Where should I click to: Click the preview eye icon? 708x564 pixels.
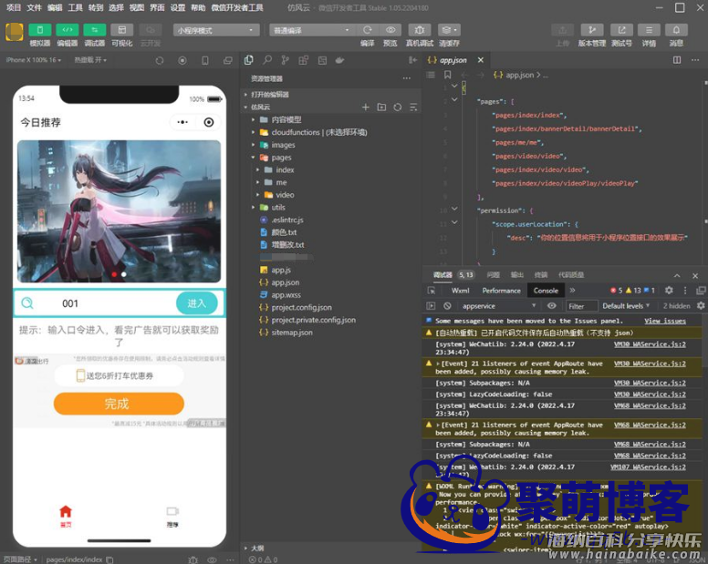point(390,30)
